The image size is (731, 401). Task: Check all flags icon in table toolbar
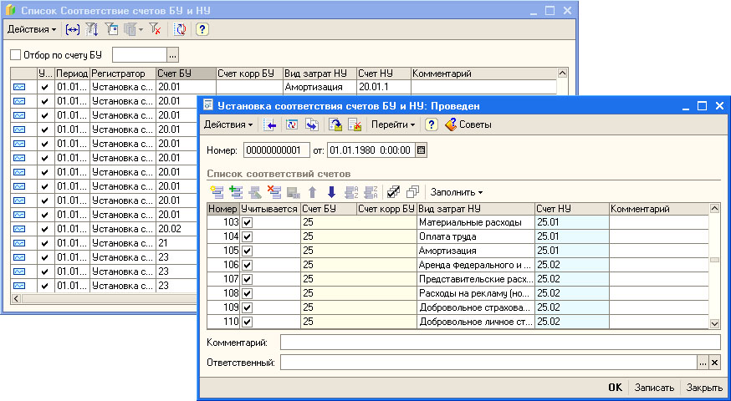coord(393,192)
